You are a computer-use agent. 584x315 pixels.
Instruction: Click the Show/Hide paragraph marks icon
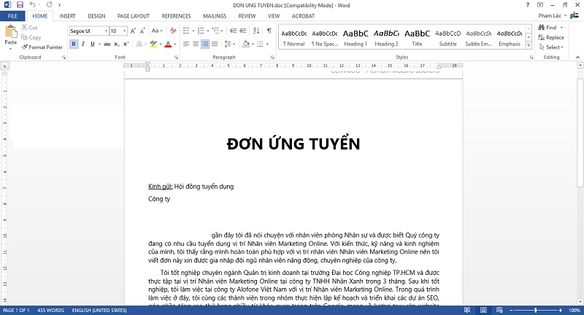[269, 31]
